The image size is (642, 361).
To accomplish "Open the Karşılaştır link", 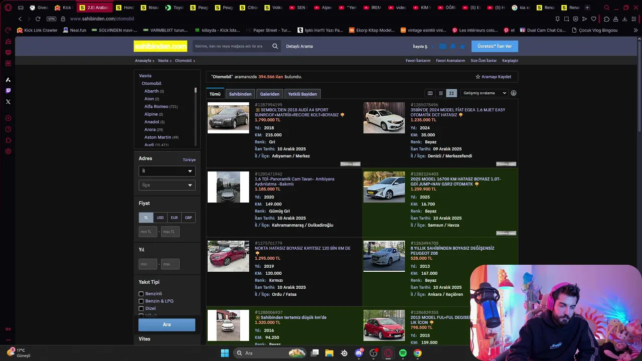I will 510,61.
